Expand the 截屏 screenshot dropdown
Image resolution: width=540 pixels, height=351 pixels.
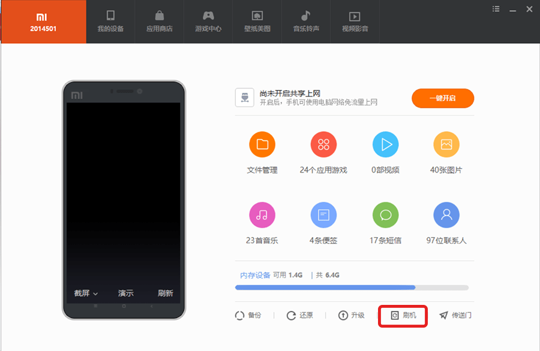point(86,293)
